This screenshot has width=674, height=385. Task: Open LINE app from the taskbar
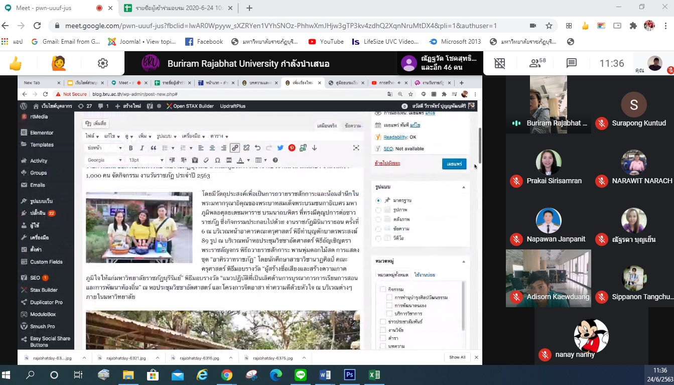point(301,375)
